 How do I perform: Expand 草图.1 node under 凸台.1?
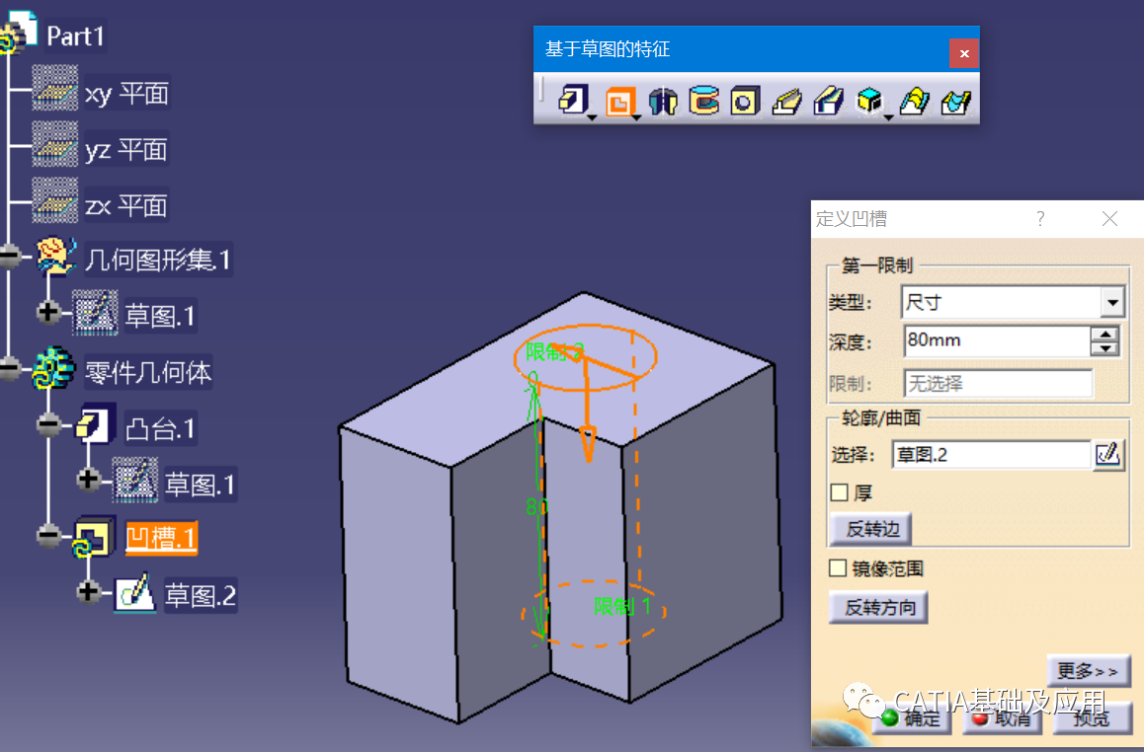88,480
